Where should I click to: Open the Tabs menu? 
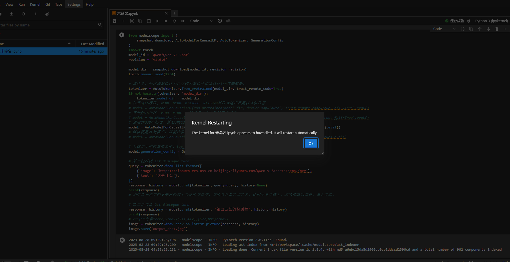(x=59, y=4)
